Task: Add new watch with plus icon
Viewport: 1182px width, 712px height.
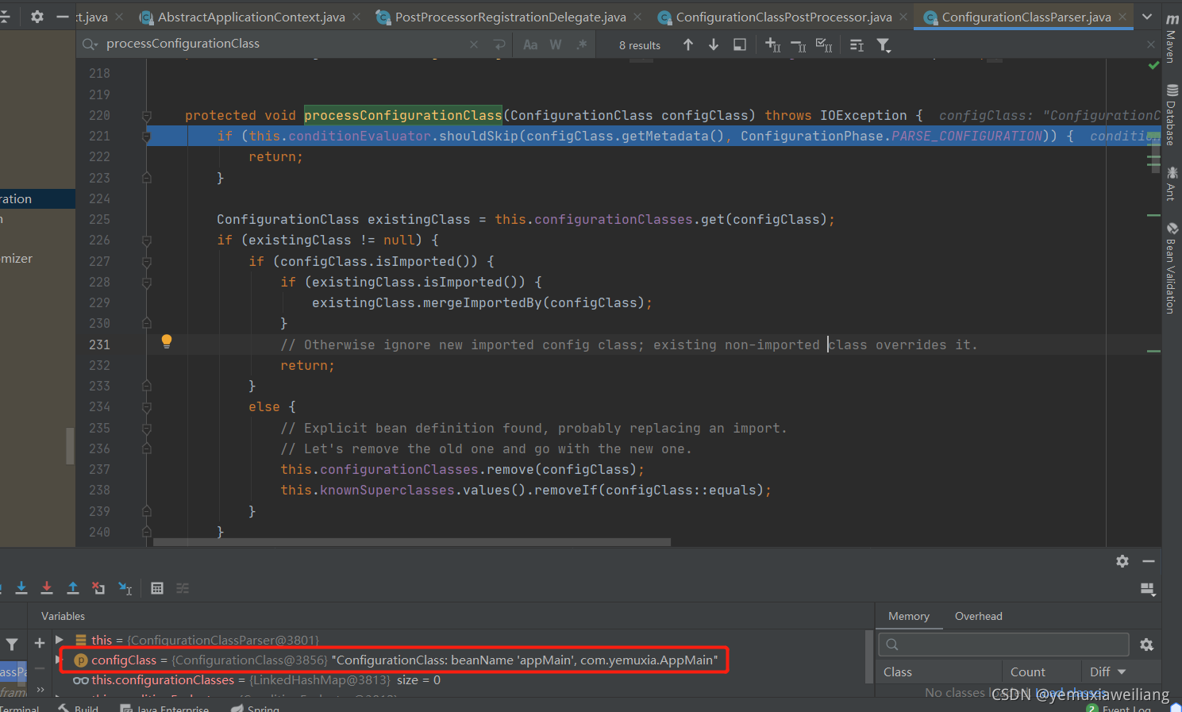Action: pyautogui.click(x=40, y=643)
